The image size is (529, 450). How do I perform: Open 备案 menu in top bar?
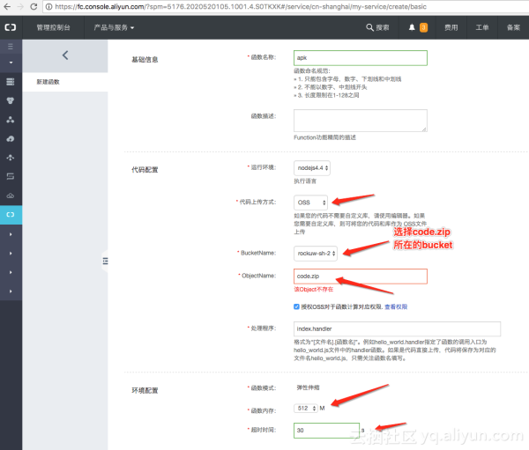point(513,27)
